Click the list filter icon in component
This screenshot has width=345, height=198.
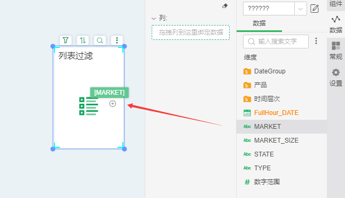coord(89,106)
